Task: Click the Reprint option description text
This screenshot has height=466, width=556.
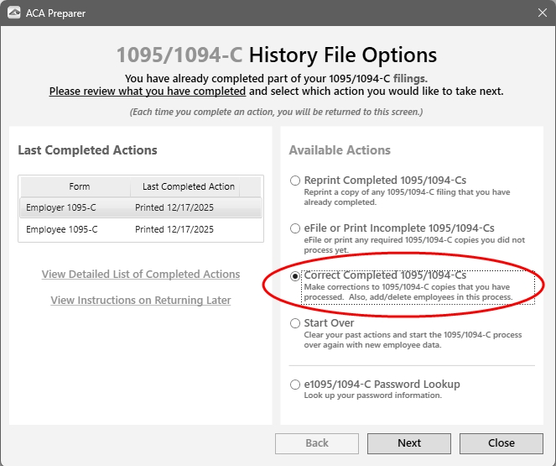Action: (x=407, y=197)
